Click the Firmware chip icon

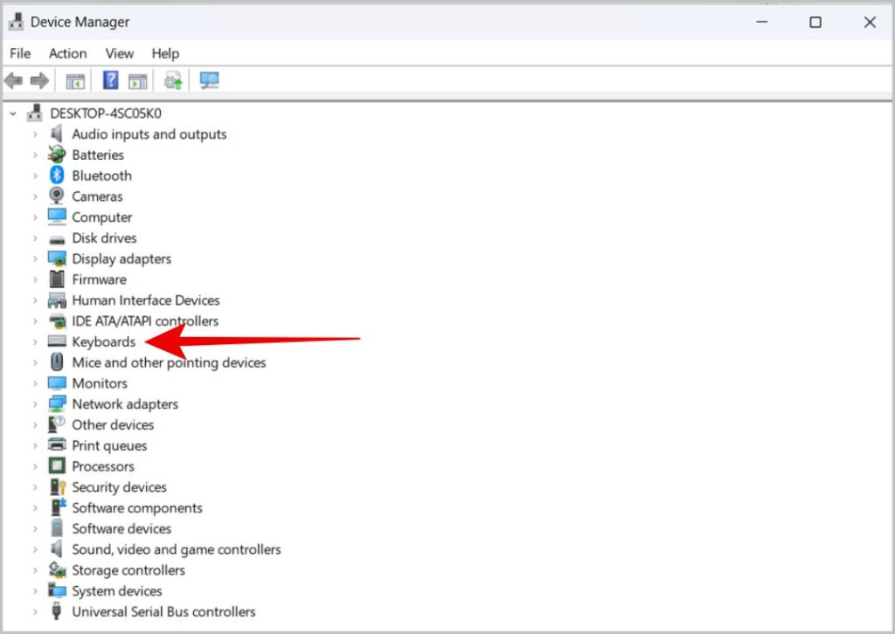57,279
